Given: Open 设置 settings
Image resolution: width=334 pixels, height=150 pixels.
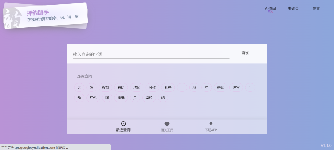Looking at the screenshot, I should (x=316, y=9).
